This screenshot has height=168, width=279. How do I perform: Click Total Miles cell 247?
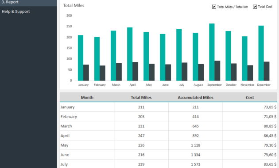coord(141,136)
